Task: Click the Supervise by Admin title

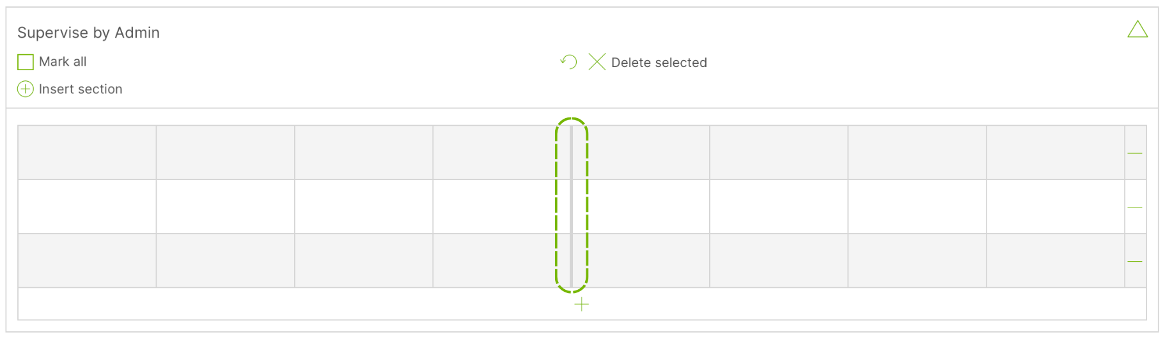Action: tap(88, 33)
